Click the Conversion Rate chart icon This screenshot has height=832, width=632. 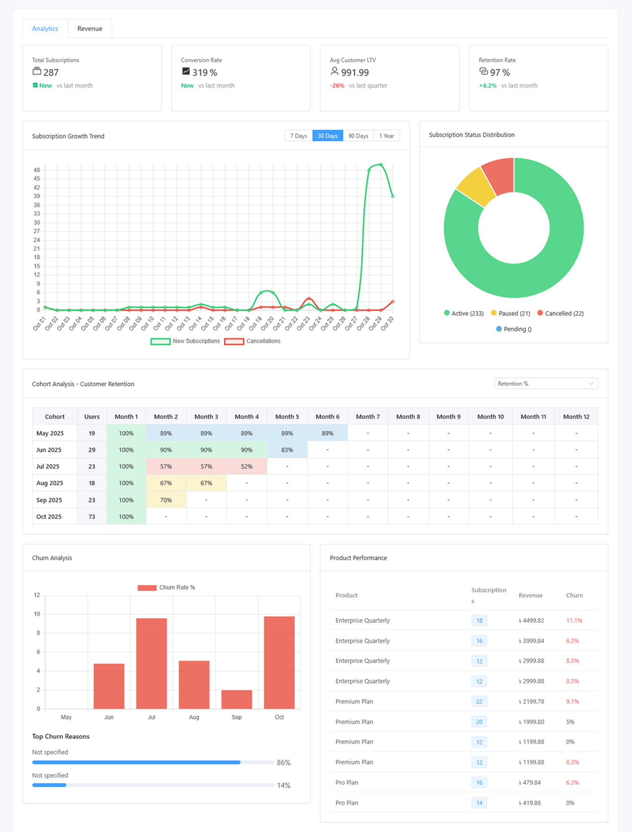[x=186, y=72]
